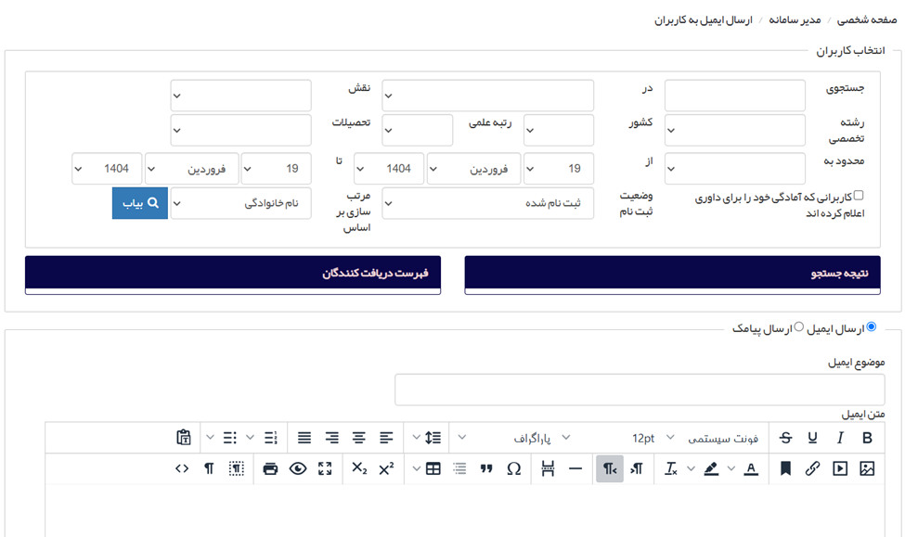Switch to فهرست دریافت کنندگان panel
The image size is (905, 537).
pyautogui.click(x=233, y=274)
